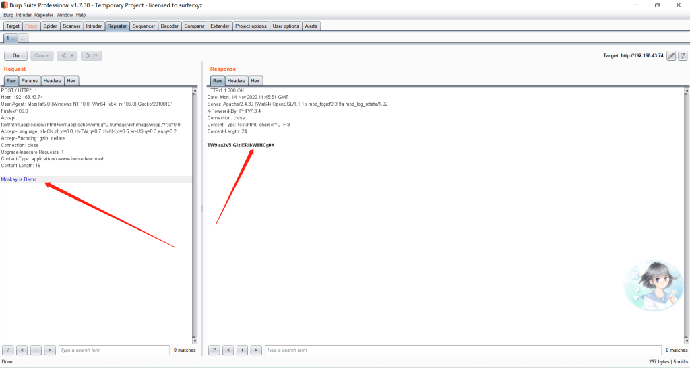Click previous match '<' in request search
Screen dimensions: 690x368
22,350
